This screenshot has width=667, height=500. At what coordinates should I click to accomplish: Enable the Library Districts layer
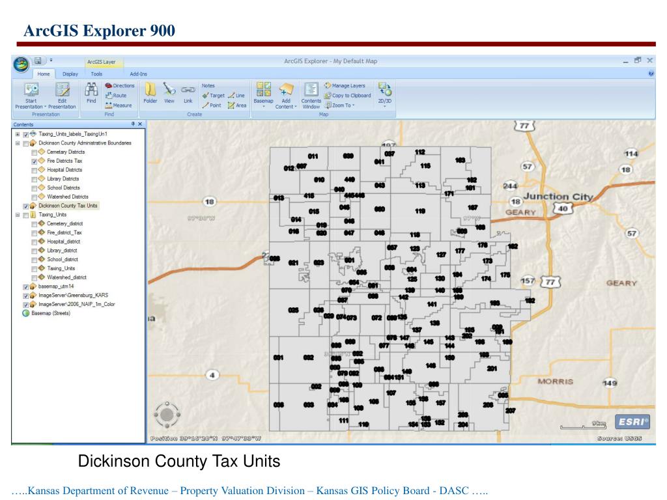[x=35, y=179]
